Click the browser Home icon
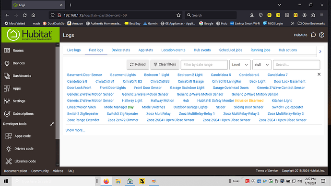Viewport: 331px width, 186px height. (34, 15)
